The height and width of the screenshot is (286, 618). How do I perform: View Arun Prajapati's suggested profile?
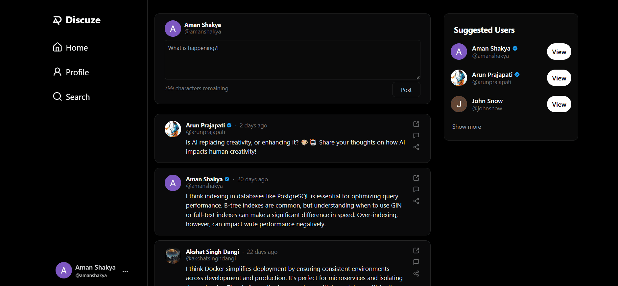pos(559,78)
